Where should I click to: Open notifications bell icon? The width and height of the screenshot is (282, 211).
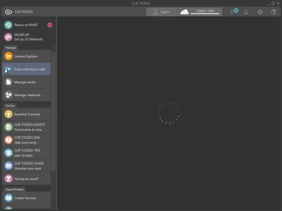coord(246,12)
